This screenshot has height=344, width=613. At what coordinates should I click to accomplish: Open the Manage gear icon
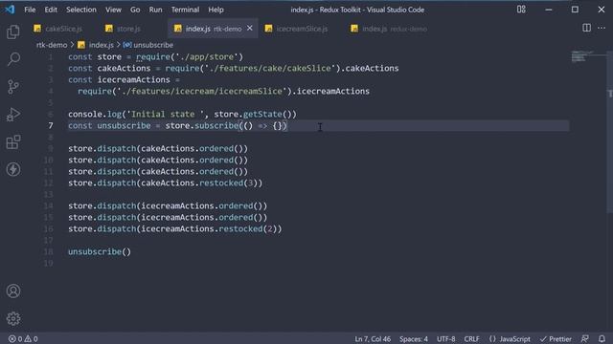(x=13, y=318)
